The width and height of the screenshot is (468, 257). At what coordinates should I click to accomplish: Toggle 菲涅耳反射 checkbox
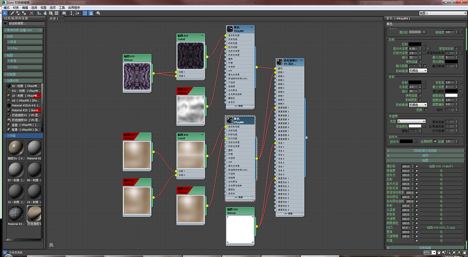(x=456, y=48)
